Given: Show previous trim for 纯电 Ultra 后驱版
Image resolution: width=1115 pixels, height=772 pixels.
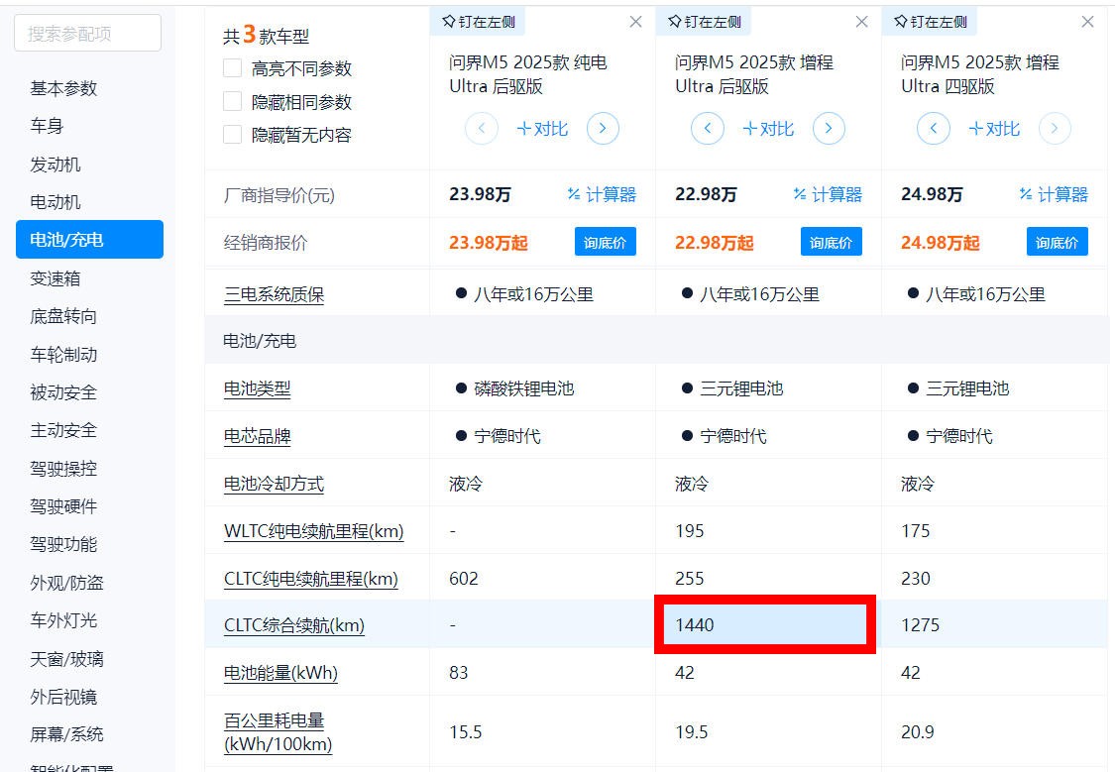Looking at the screenshot, I should coord(482,129).
